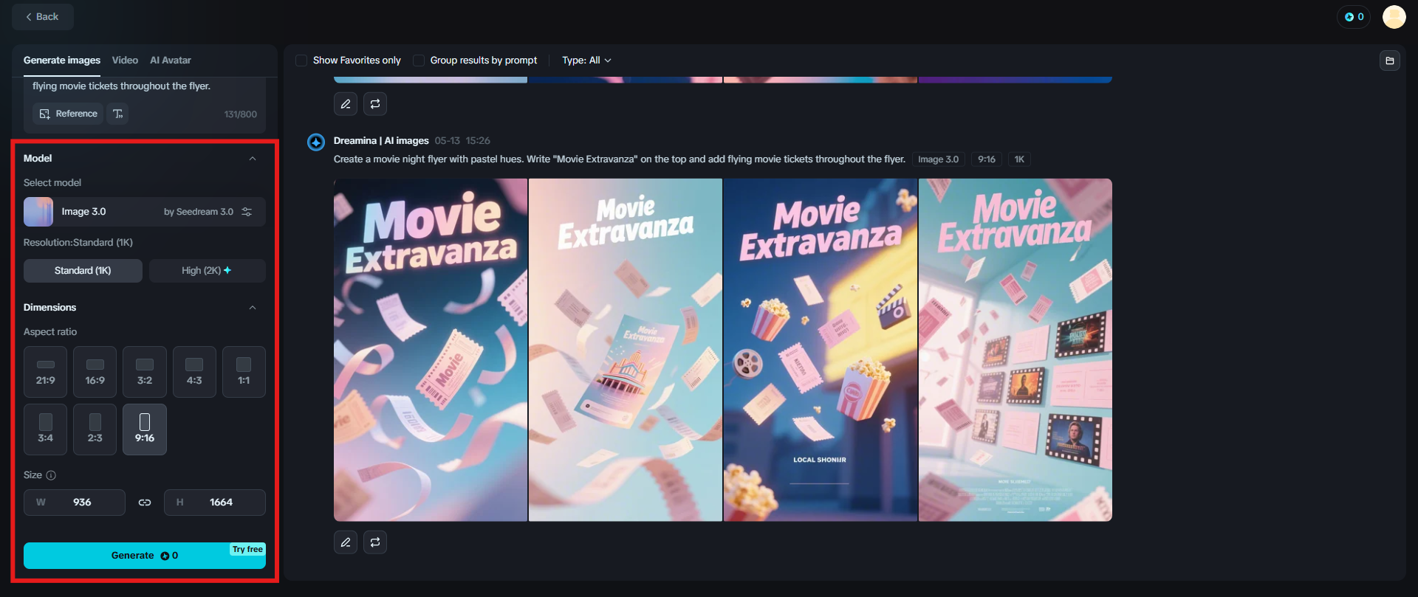Click the 1K tag on the prompt
This screenshot has width=1418, height=597.
[1019, 159]
